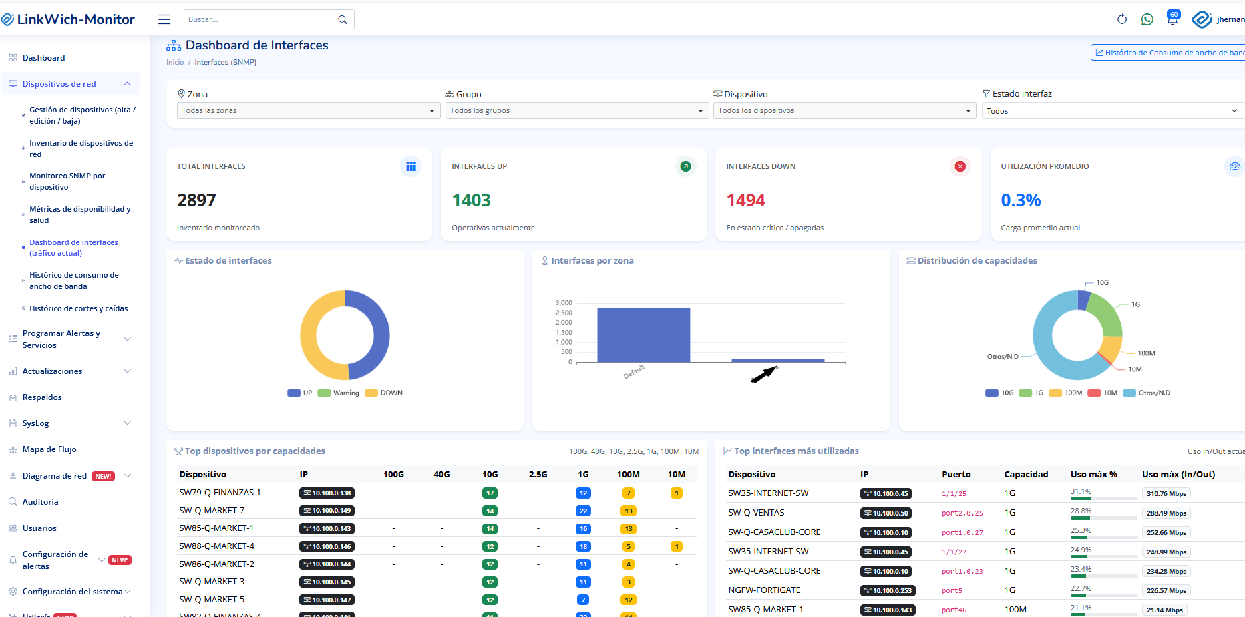Open Histórico de cortes y caídas
The image size is (1245, 617).
(78, 308)
